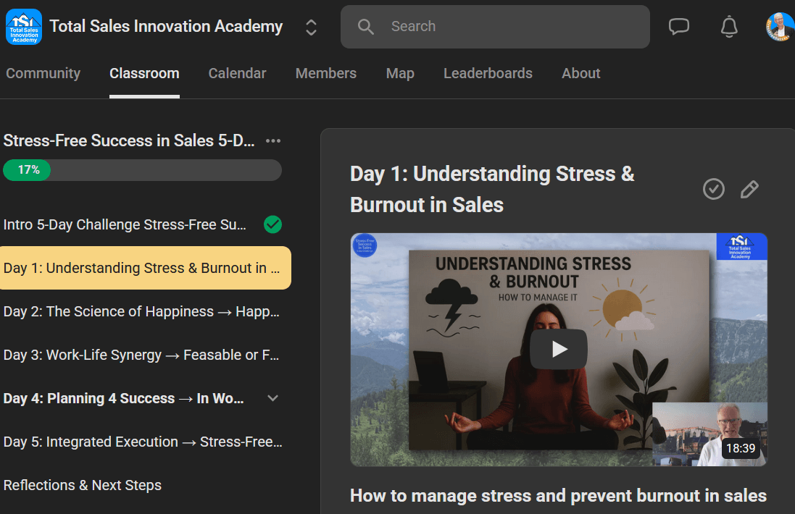Open the Members tab
795x514 pixels.
(x=326, y=73)
